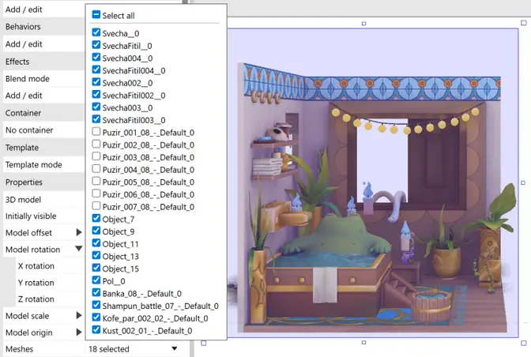
Task: Click Add / edit under Effects
Action: [24, 96]
